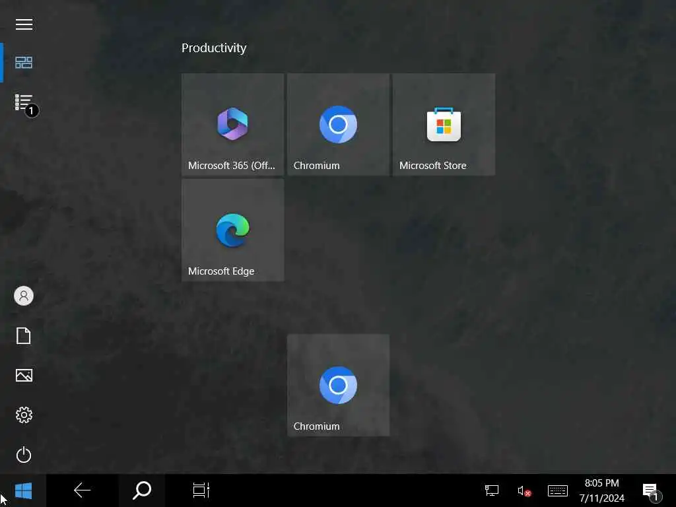Viewport: 676px width, 507px height.
Task: Launch the Chromium tile below the Productivity group
Action: [x=339, y=385]
